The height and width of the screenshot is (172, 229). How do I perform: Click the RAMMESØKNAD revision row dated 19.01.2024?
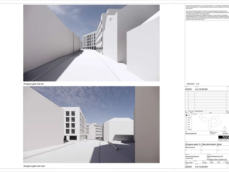point(207,111)
